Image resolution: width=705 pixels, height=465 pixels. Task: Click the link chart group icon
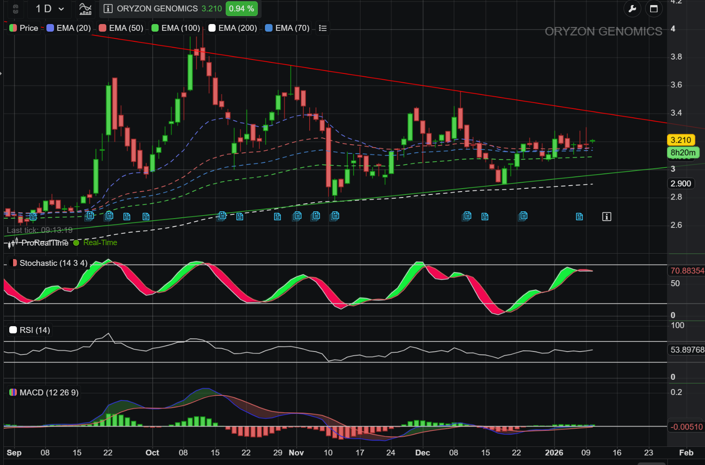[16, 9]
